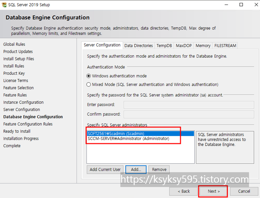This screenshot has height=198, width=260.
Task: Click the Confirm password field
Action: pos(189,114)
